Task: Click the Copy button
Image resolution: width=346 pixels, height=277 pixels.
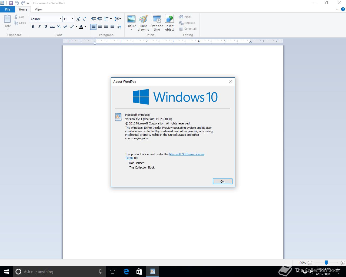Action: pos(20,23)
